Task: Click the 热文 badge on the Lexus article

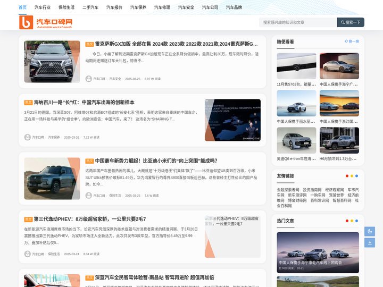Action: point(89,44)
